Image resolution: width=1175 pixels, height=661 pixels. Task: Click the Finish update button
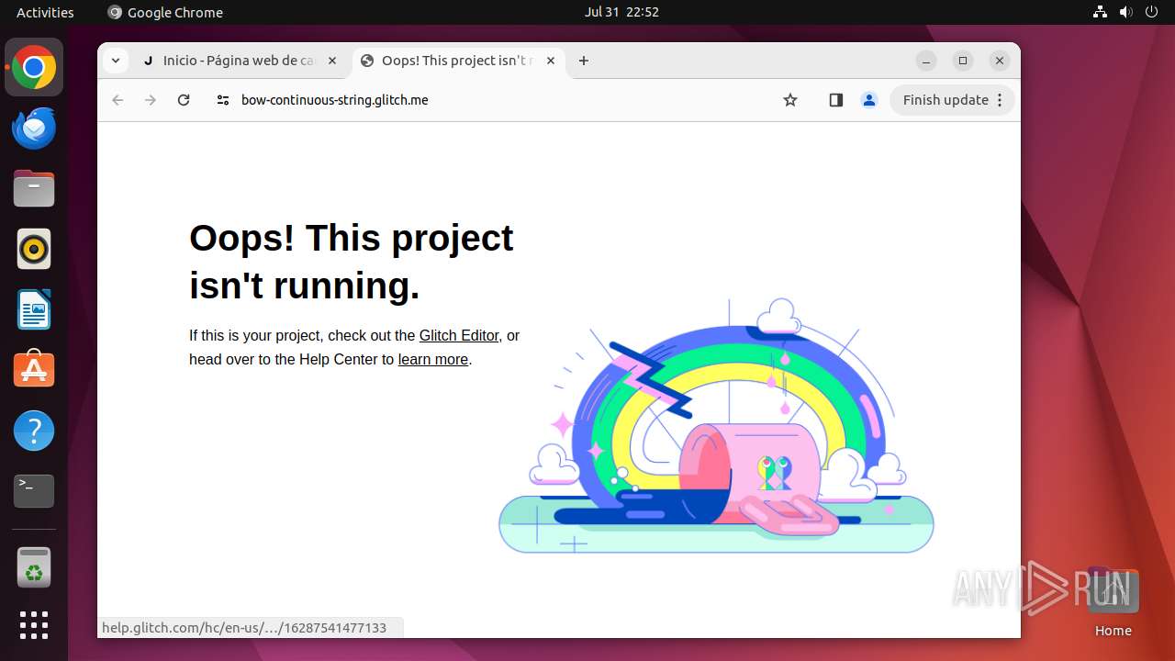[952, 100]
